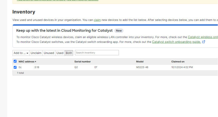Uncheck the MS225-48 device row checkbox
This screenshot has width=218, height=117.
click(15, 67)
